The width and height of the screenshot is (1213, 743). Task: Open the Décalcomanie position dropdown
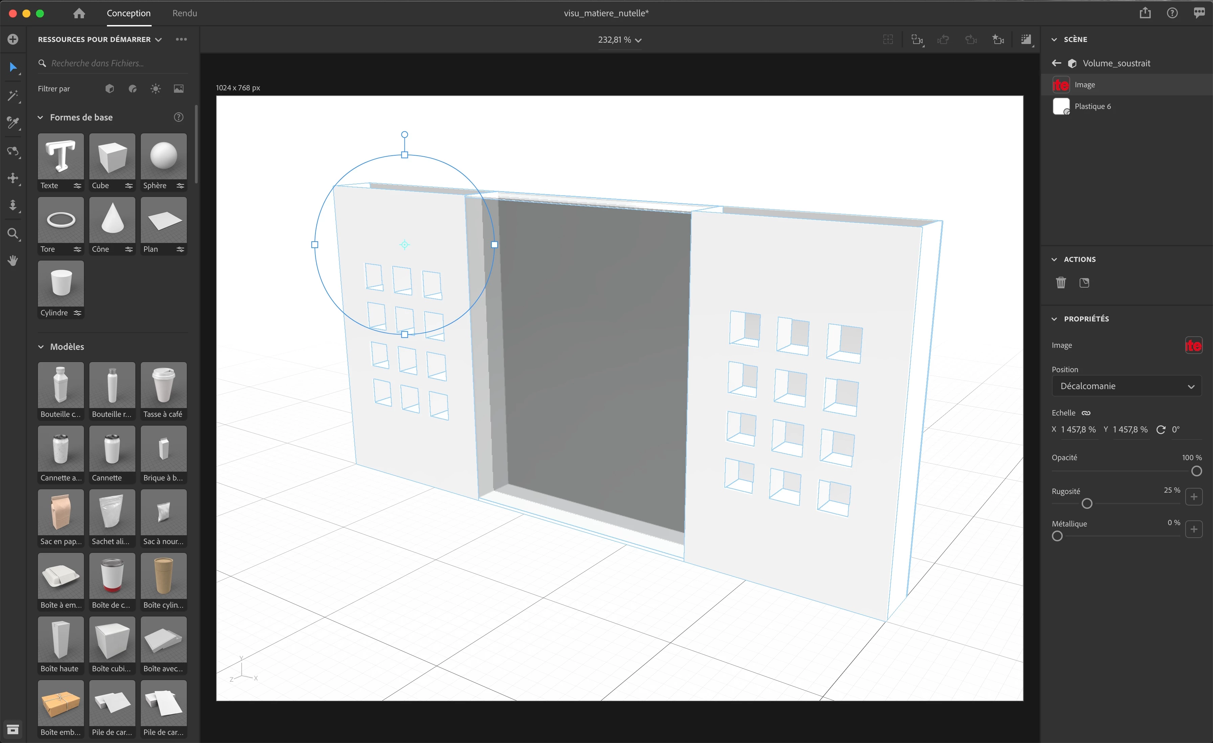tap(1126, 386)
